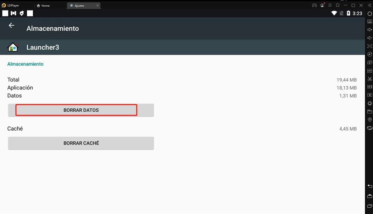
Task: Click the Total label
Action: pos(13,80)
